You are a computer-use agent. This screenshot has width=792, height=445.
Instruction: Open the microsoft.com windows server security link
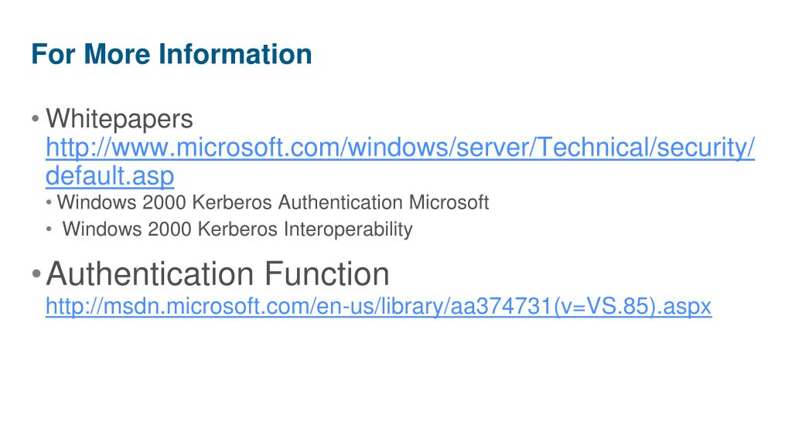[400, 148]
